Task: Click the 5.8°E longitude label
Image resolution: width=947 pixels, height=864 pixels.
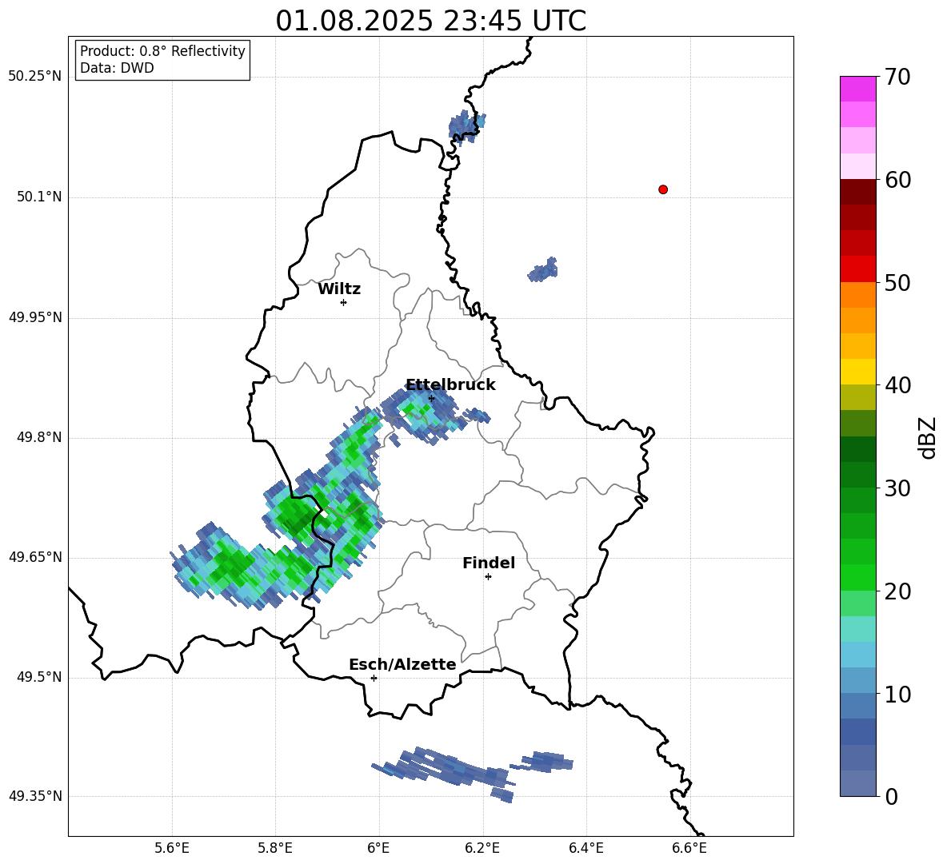Action: tap(275, 848)
